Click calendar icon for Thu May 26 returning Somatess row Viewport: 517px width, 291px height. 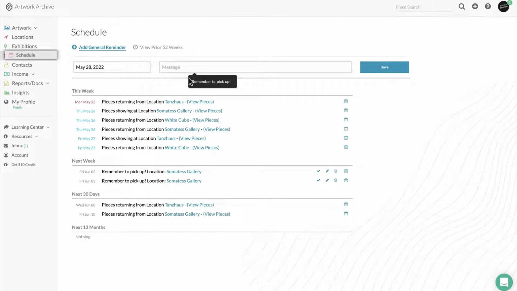coord(346,129)
